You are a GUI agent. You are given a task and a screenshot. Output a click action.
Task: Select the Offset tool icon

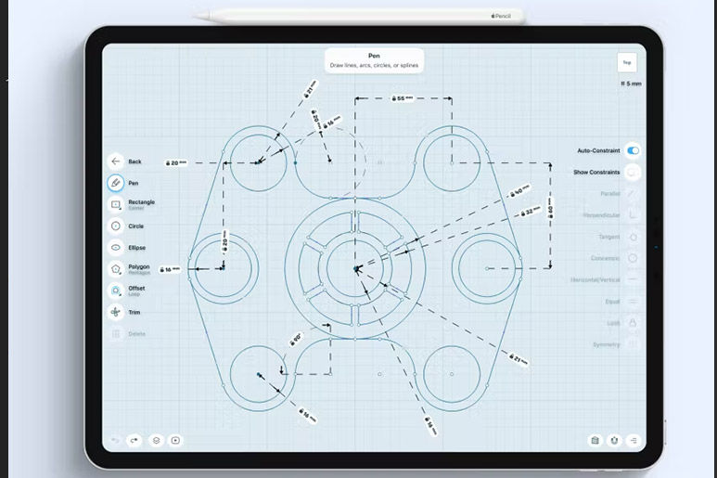pos(115,291)
